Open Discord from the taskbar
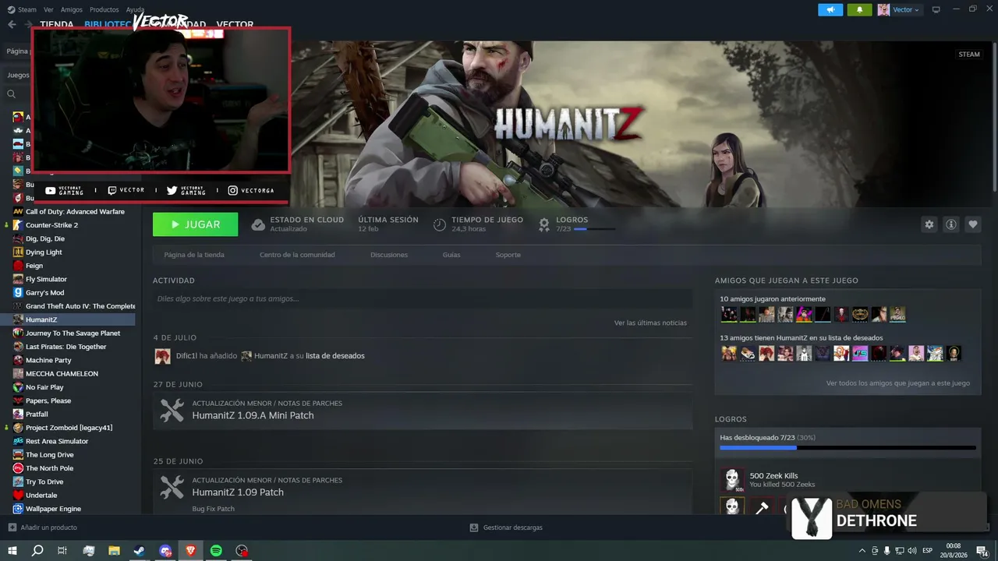The height and width of the screenshot is (561, 998). (165, 551)
